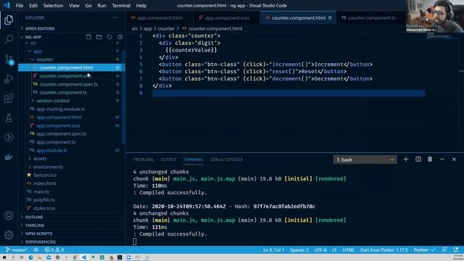Open the Selection menu
464x261 pixels.
tap(53, 6)
